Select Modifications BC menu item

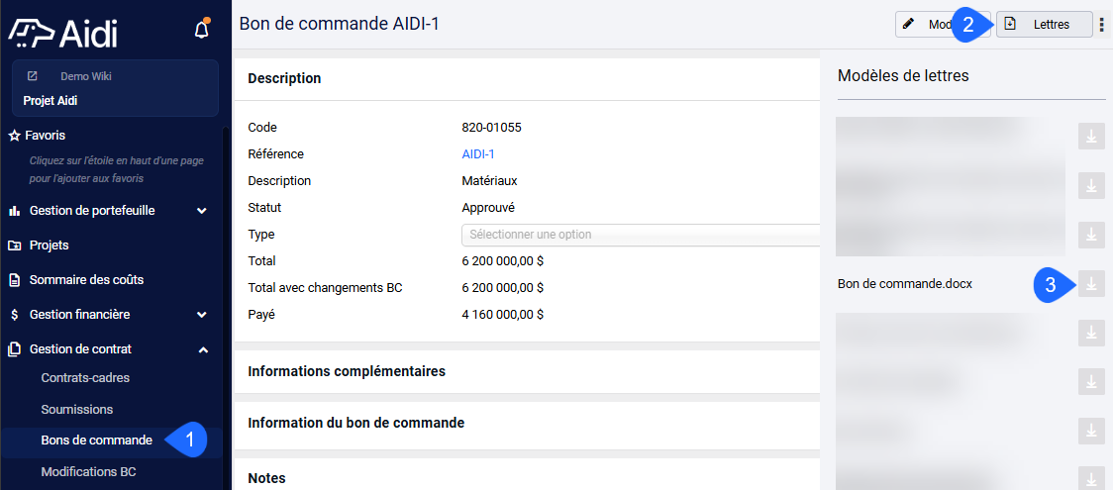click(89, 471)
